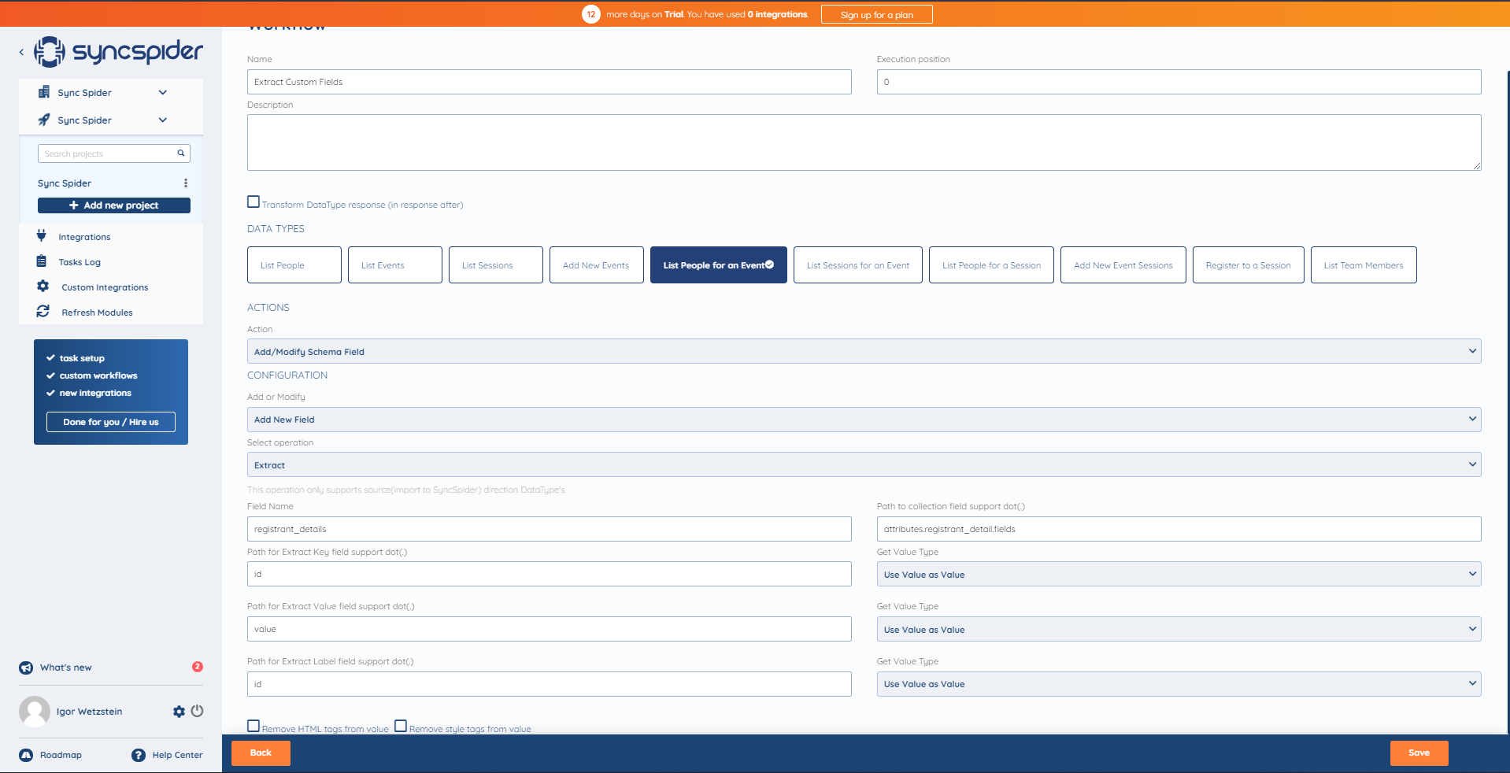Select the List People data type
This screenshot has height=773, width=1510.
pyautogui.click(x=294, y=265)
